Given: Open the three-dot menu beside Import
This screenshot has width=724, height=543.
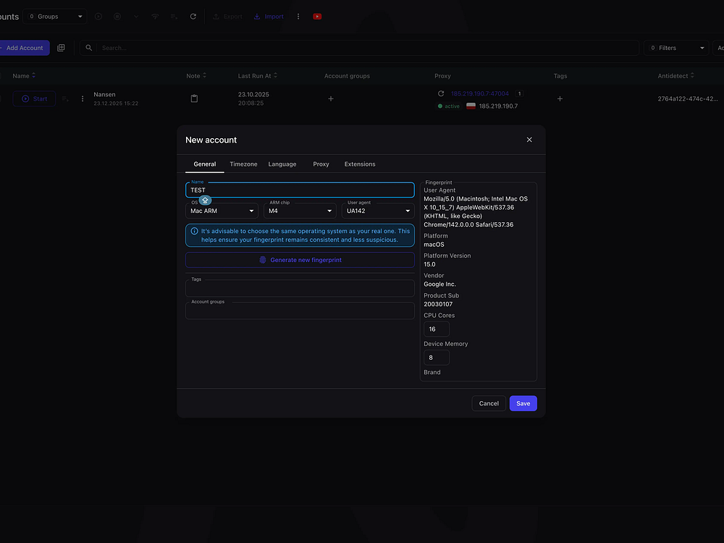Looking at the screenshot, I should (298, 17).
